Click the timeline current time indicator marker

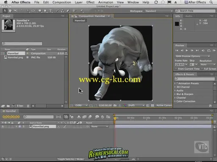click(115, 118)
